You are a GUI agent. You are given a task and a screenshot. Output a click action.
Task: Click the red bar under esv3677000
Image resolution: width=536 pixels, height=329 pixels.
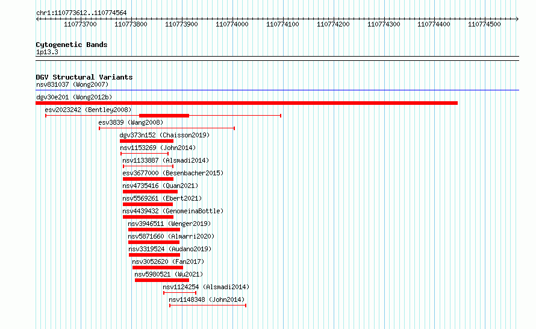[x=148, y=179]
